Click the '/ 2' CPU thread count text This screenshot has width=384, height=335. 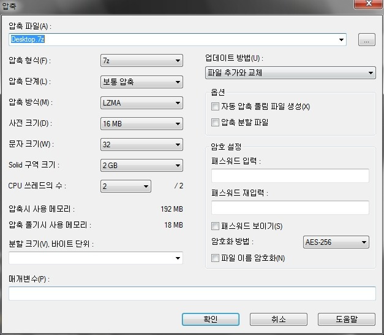click(179, 186)
